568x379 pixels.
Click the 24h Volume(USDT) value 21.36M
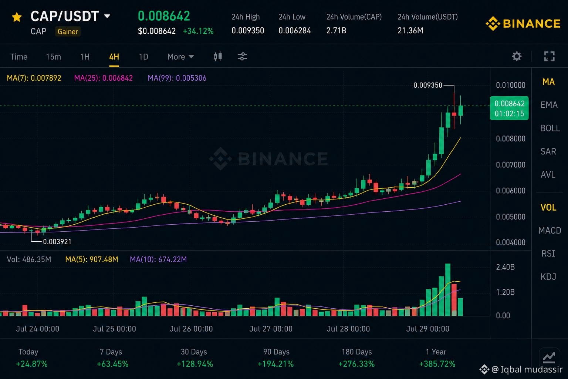click(x=410, y=31)
